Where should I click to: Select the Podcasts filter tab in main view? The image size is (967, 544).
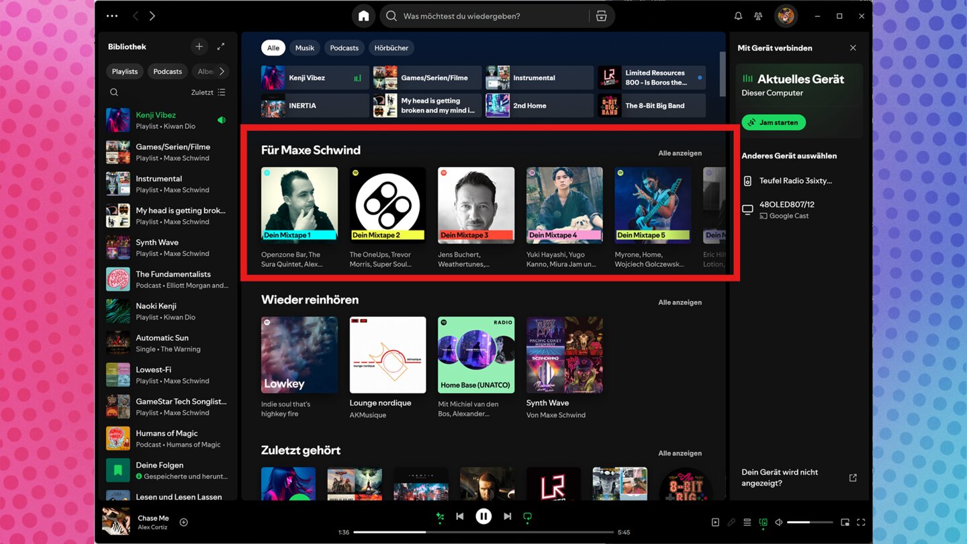click(x=344, y=48)
